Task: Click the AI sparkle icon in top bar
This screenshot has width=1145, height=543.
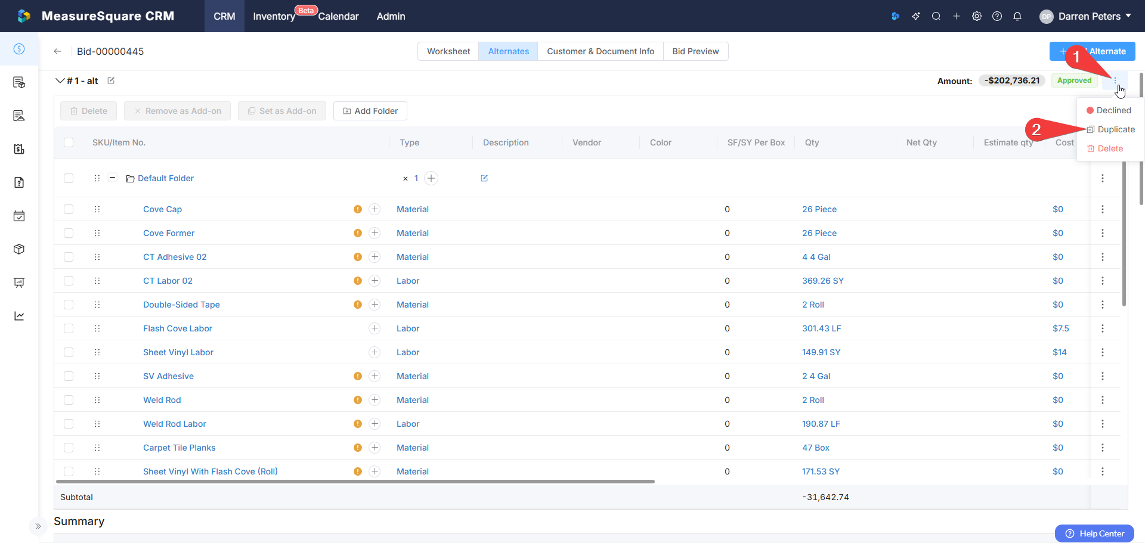Action: (916, 16)
